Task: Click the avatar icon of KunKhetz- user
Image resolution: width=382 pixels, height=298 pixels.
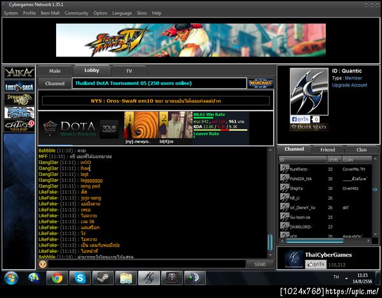Action: click(285, 168)
